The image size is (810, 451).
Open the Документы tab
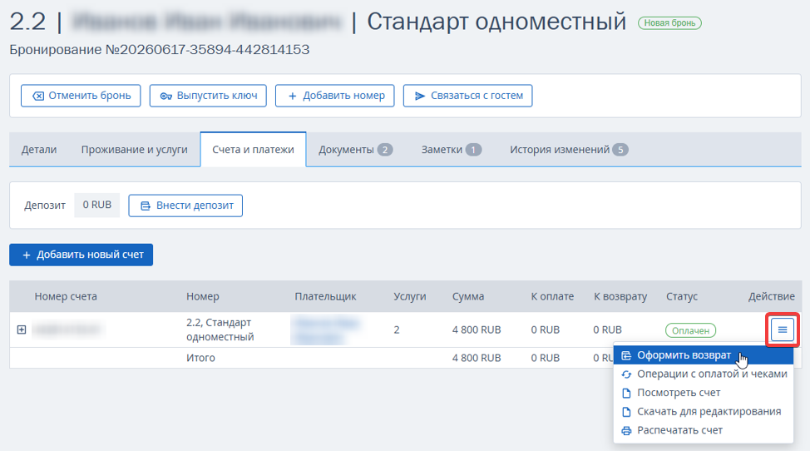click(x=355, y=150)
